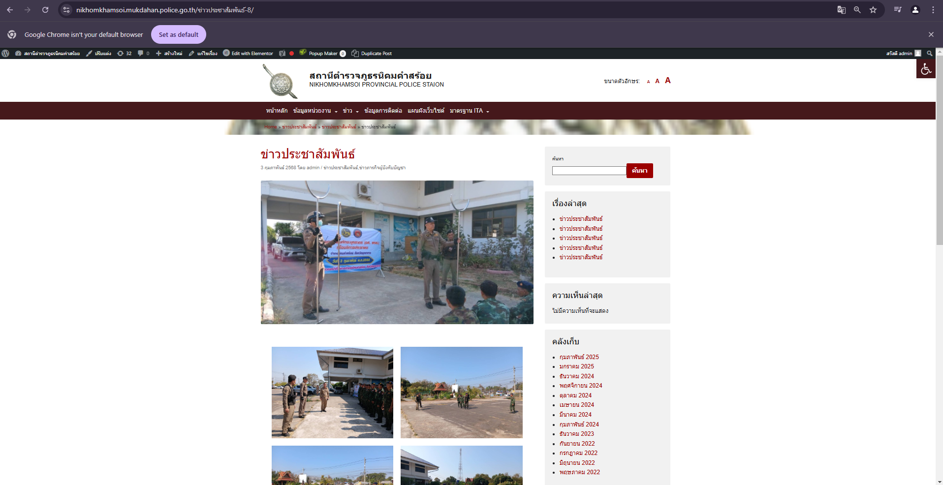The image size is (943, 485).
Task: Open the browser media controls icon
Action: [x=897, y=10]
